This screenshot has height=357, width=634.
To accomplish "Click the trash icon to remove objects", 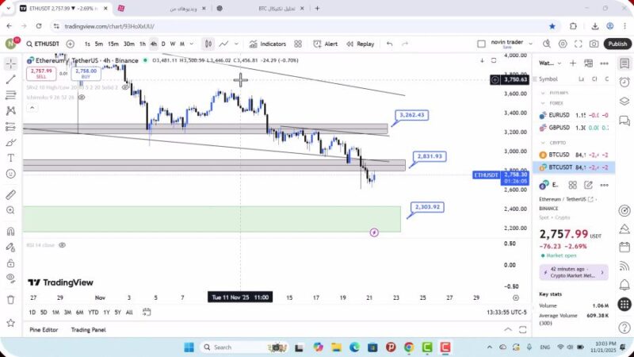I will pyautogui.click(x=10, y=299).
